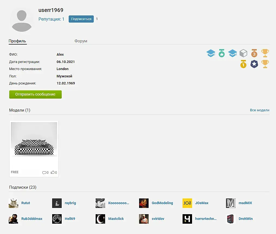Click the name value Alex

click(60, 55)
